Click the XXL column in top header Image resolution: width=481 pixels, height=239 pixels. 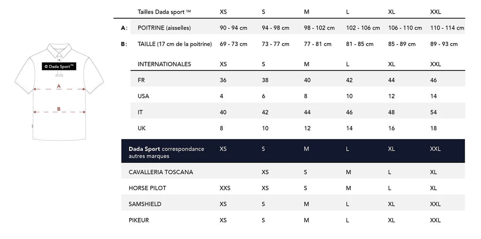pyautogui.click(x=435, y=12)
